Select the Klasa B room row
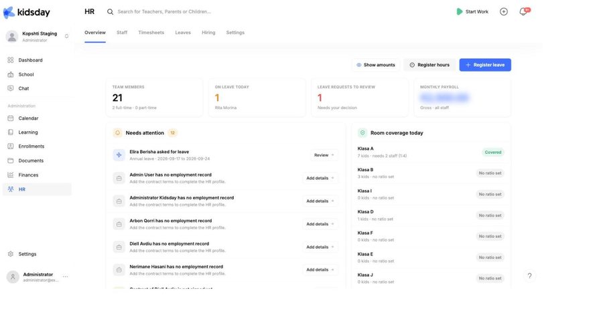603x321 pixels. 431,173
